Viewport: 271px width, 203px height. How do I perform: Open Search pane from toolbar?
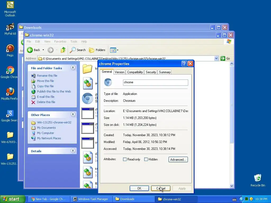78,50
